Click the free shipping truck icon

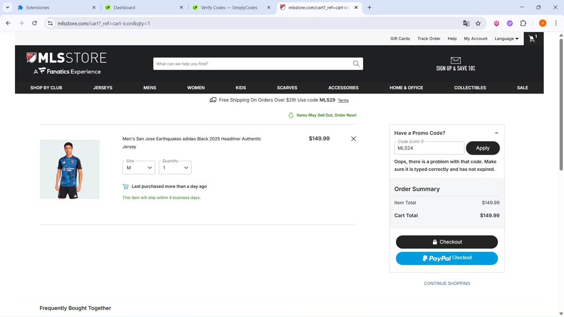point(213,100)
